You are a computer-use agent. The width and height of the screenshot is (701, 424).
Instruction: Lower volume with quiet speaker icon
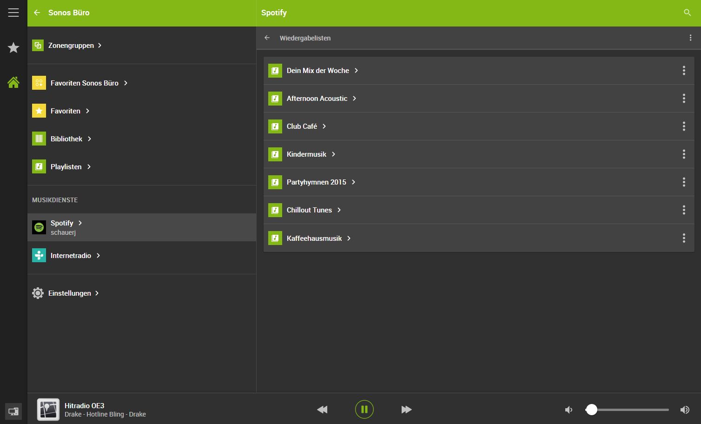pyautogui.click(x=569, y=410)
